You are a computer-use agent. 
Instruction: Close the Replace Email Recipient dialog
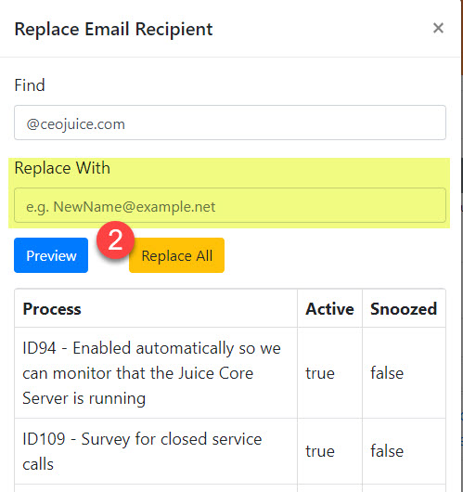coord(438,28)
